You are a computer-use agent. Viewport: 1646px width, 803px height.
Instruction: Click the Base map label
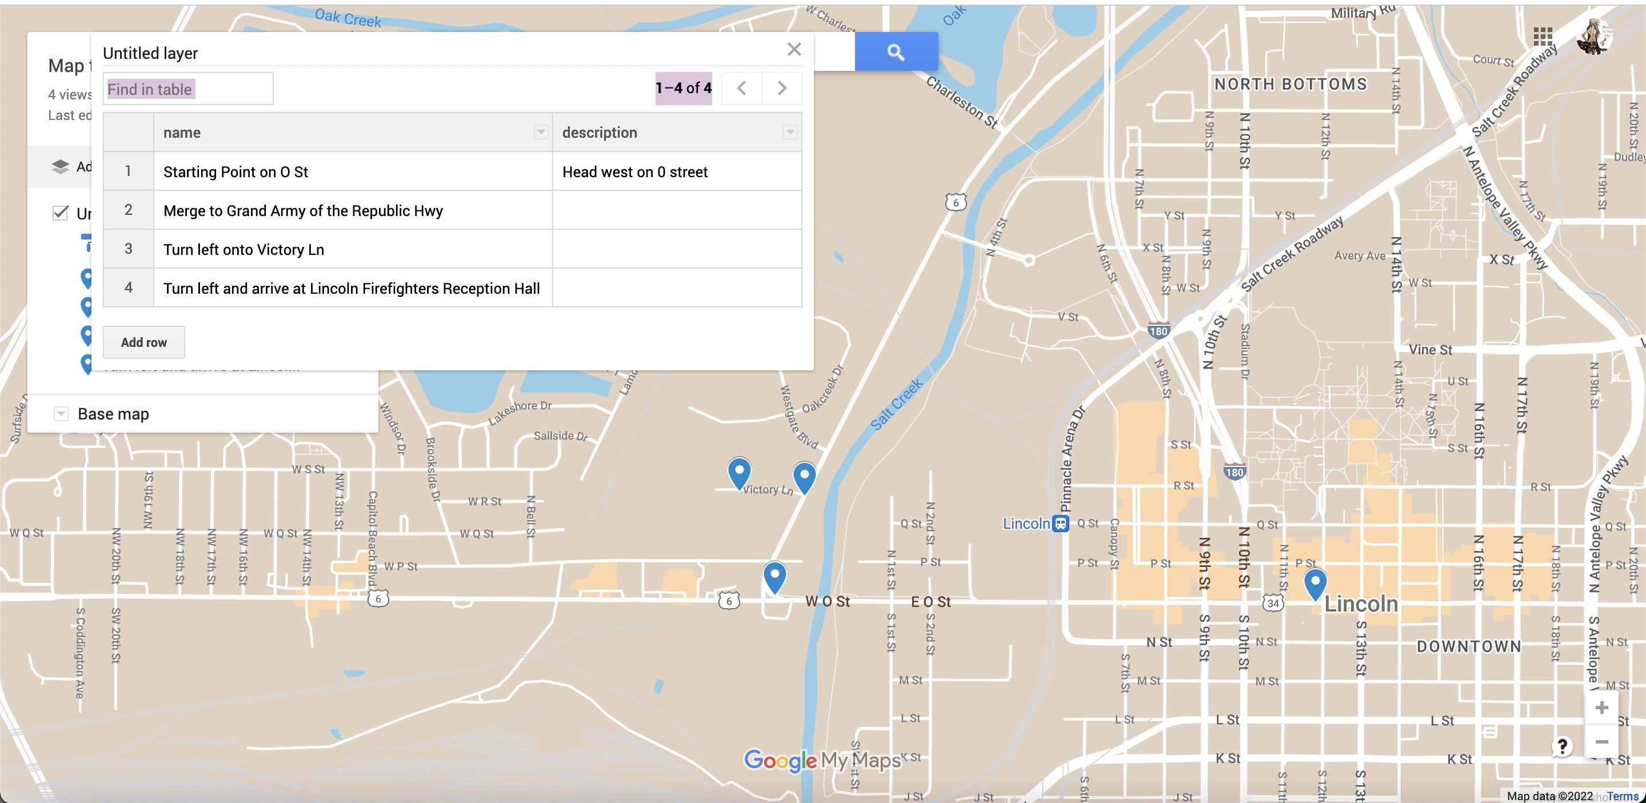113,414
